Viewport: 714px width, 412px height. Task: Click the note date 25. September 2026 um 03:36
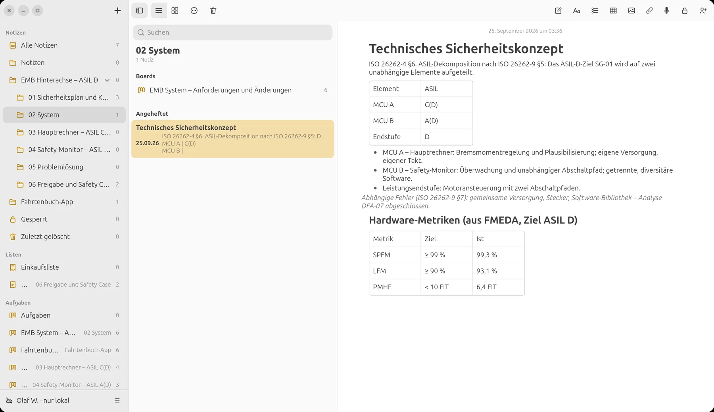pyautogui.click(x=525, y=31)
